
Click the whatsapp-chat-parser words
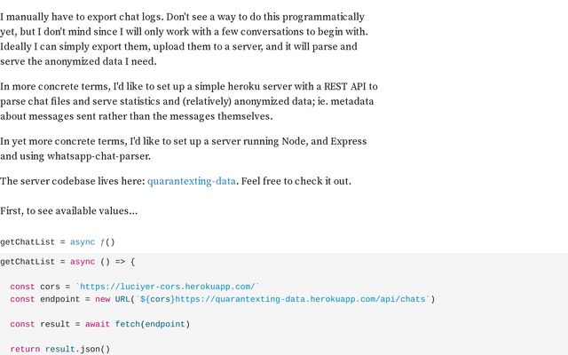[x=99, y=156]
